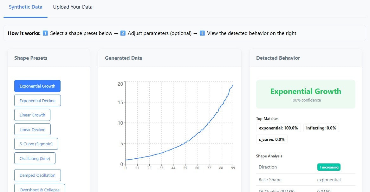The height and width of the screenshot is (192, 370).
Task: Click the green increasing direction badge
Action: (329, 167)
